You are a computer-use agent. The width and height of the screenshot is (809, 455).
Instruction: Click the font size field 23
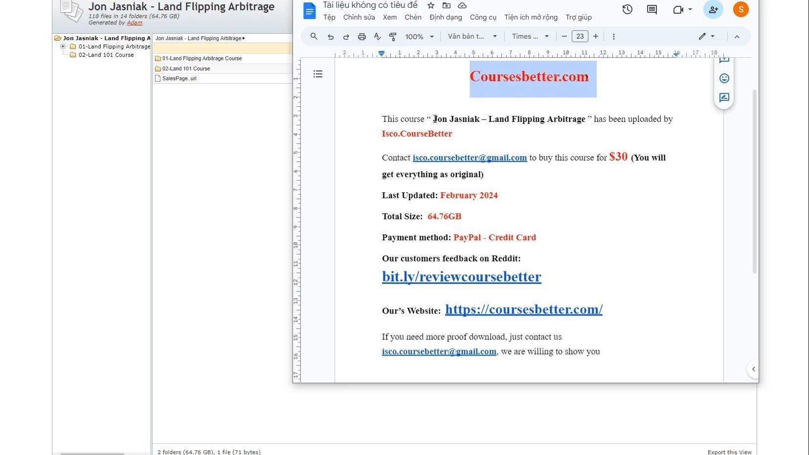pyautogui.click(x=580, y=36)
